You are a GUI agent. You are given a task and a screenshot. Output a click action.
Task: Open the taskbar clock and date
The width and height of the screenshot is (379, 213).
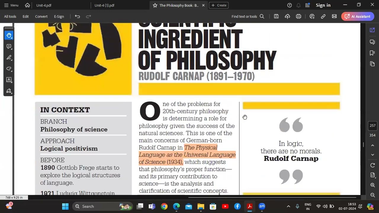(x=347, y=206)
